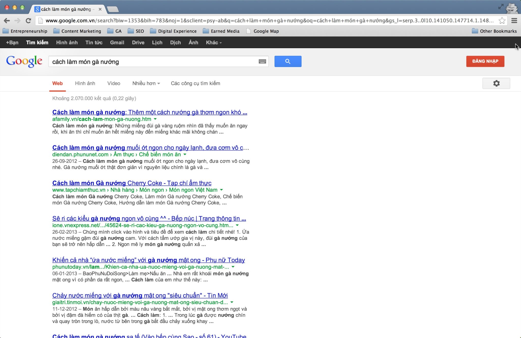Open the GA bookmarks folder
Viewport: 521px width, 338px height.
(114, 31)
